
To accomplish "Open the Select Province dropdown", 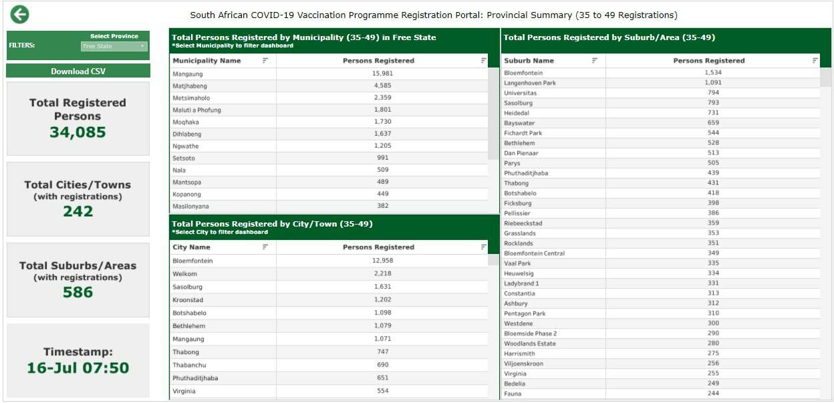I will click(114, 46).
